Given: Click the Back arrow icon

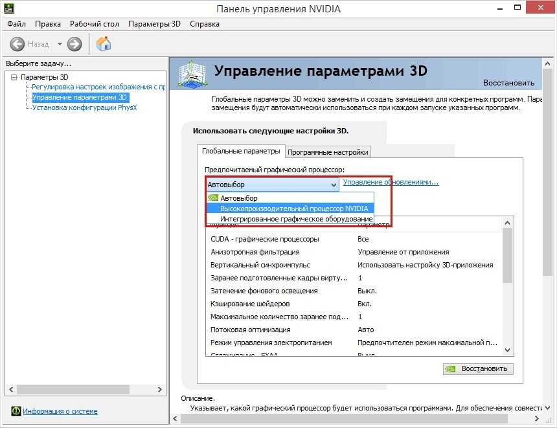Looking at the screenshot, I should pyautogui.click(x=17, y=44).
